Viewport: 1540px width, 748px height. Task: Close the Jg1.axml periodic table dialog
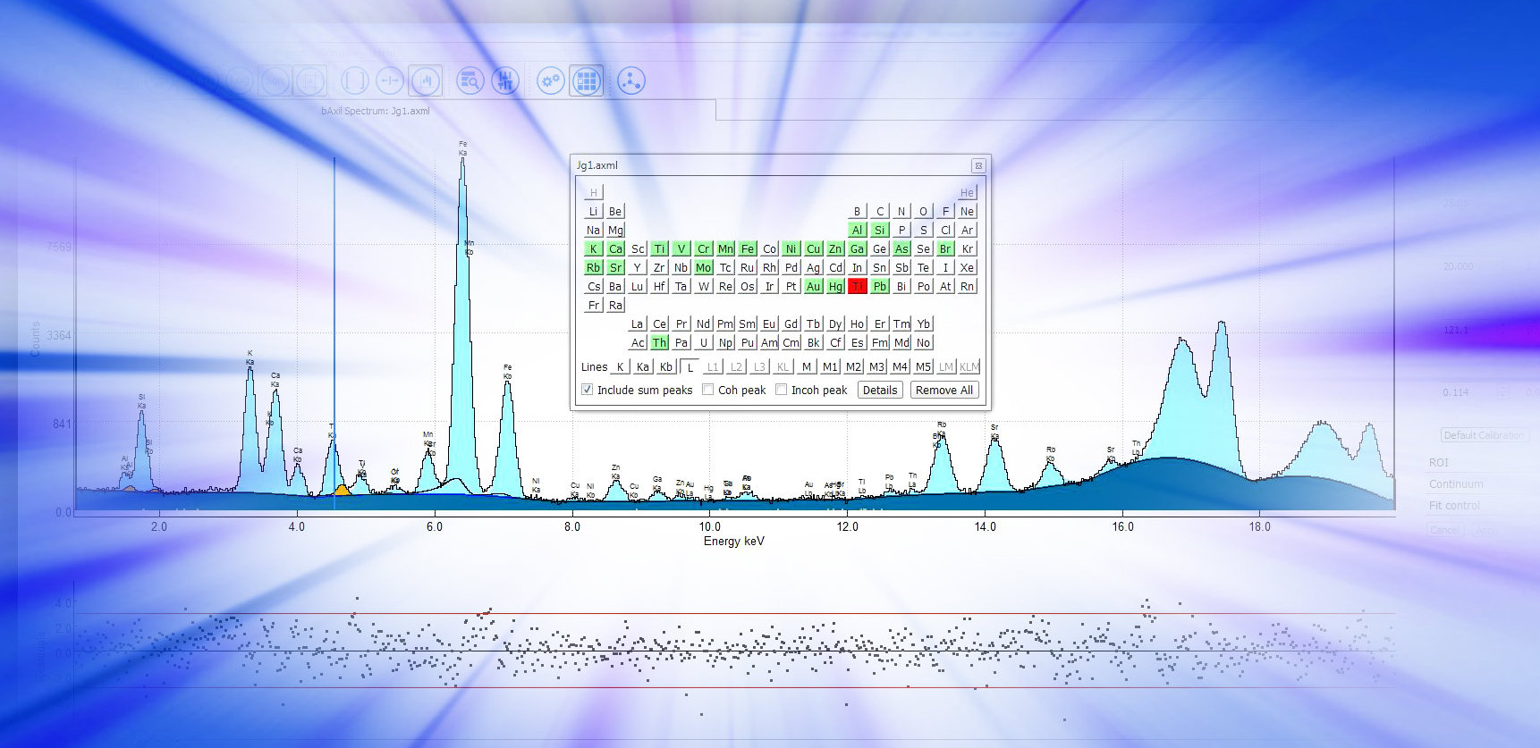pos(978,165)
